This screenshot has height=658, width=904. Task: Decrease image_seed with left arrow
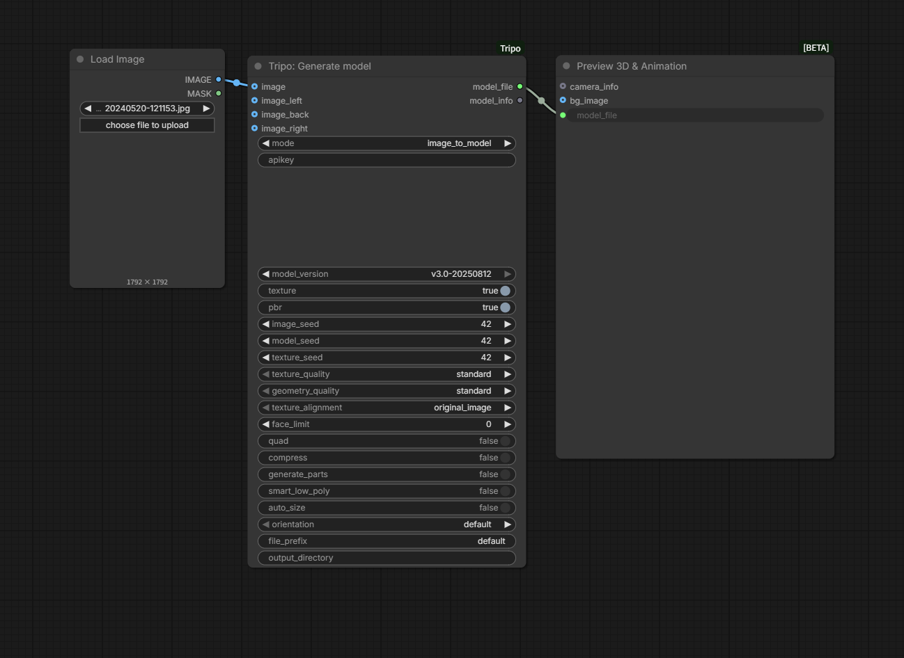pyautogui.click(x=265, y=324)
